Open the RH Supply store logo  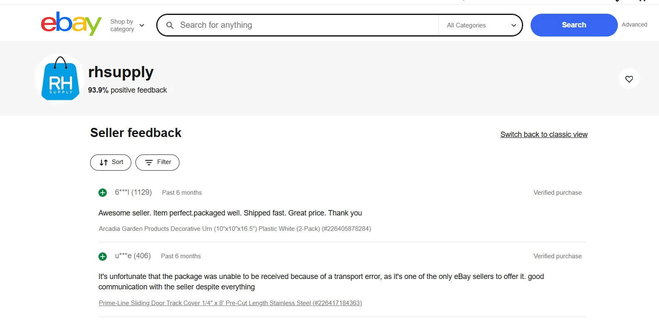(x=60, y=78)
